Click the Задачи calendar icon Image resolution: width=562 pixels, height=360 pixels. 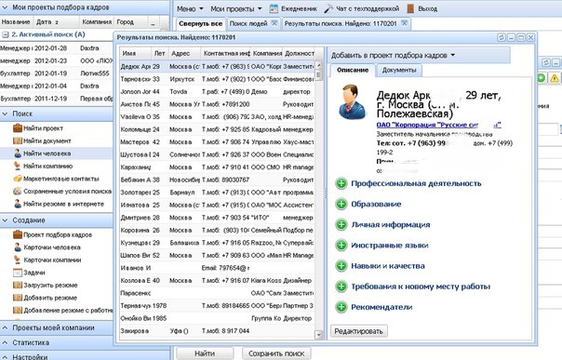[x=17, y=273]
